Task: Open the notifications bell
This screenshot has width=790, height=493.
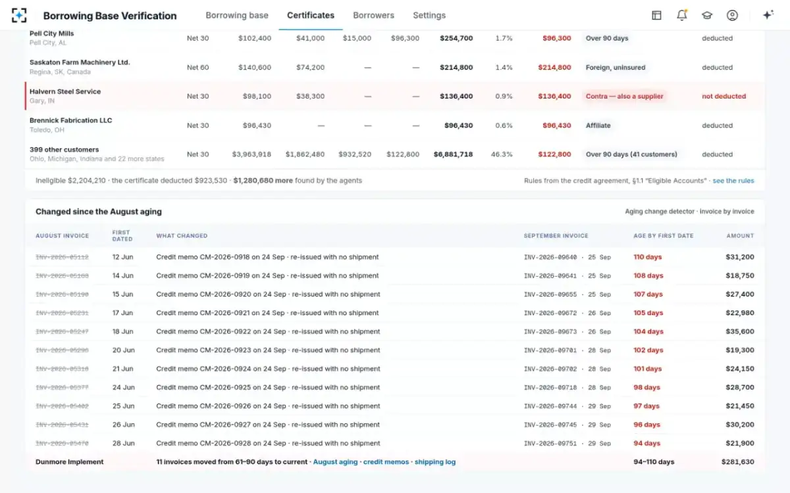Action: tap(682, 15)
